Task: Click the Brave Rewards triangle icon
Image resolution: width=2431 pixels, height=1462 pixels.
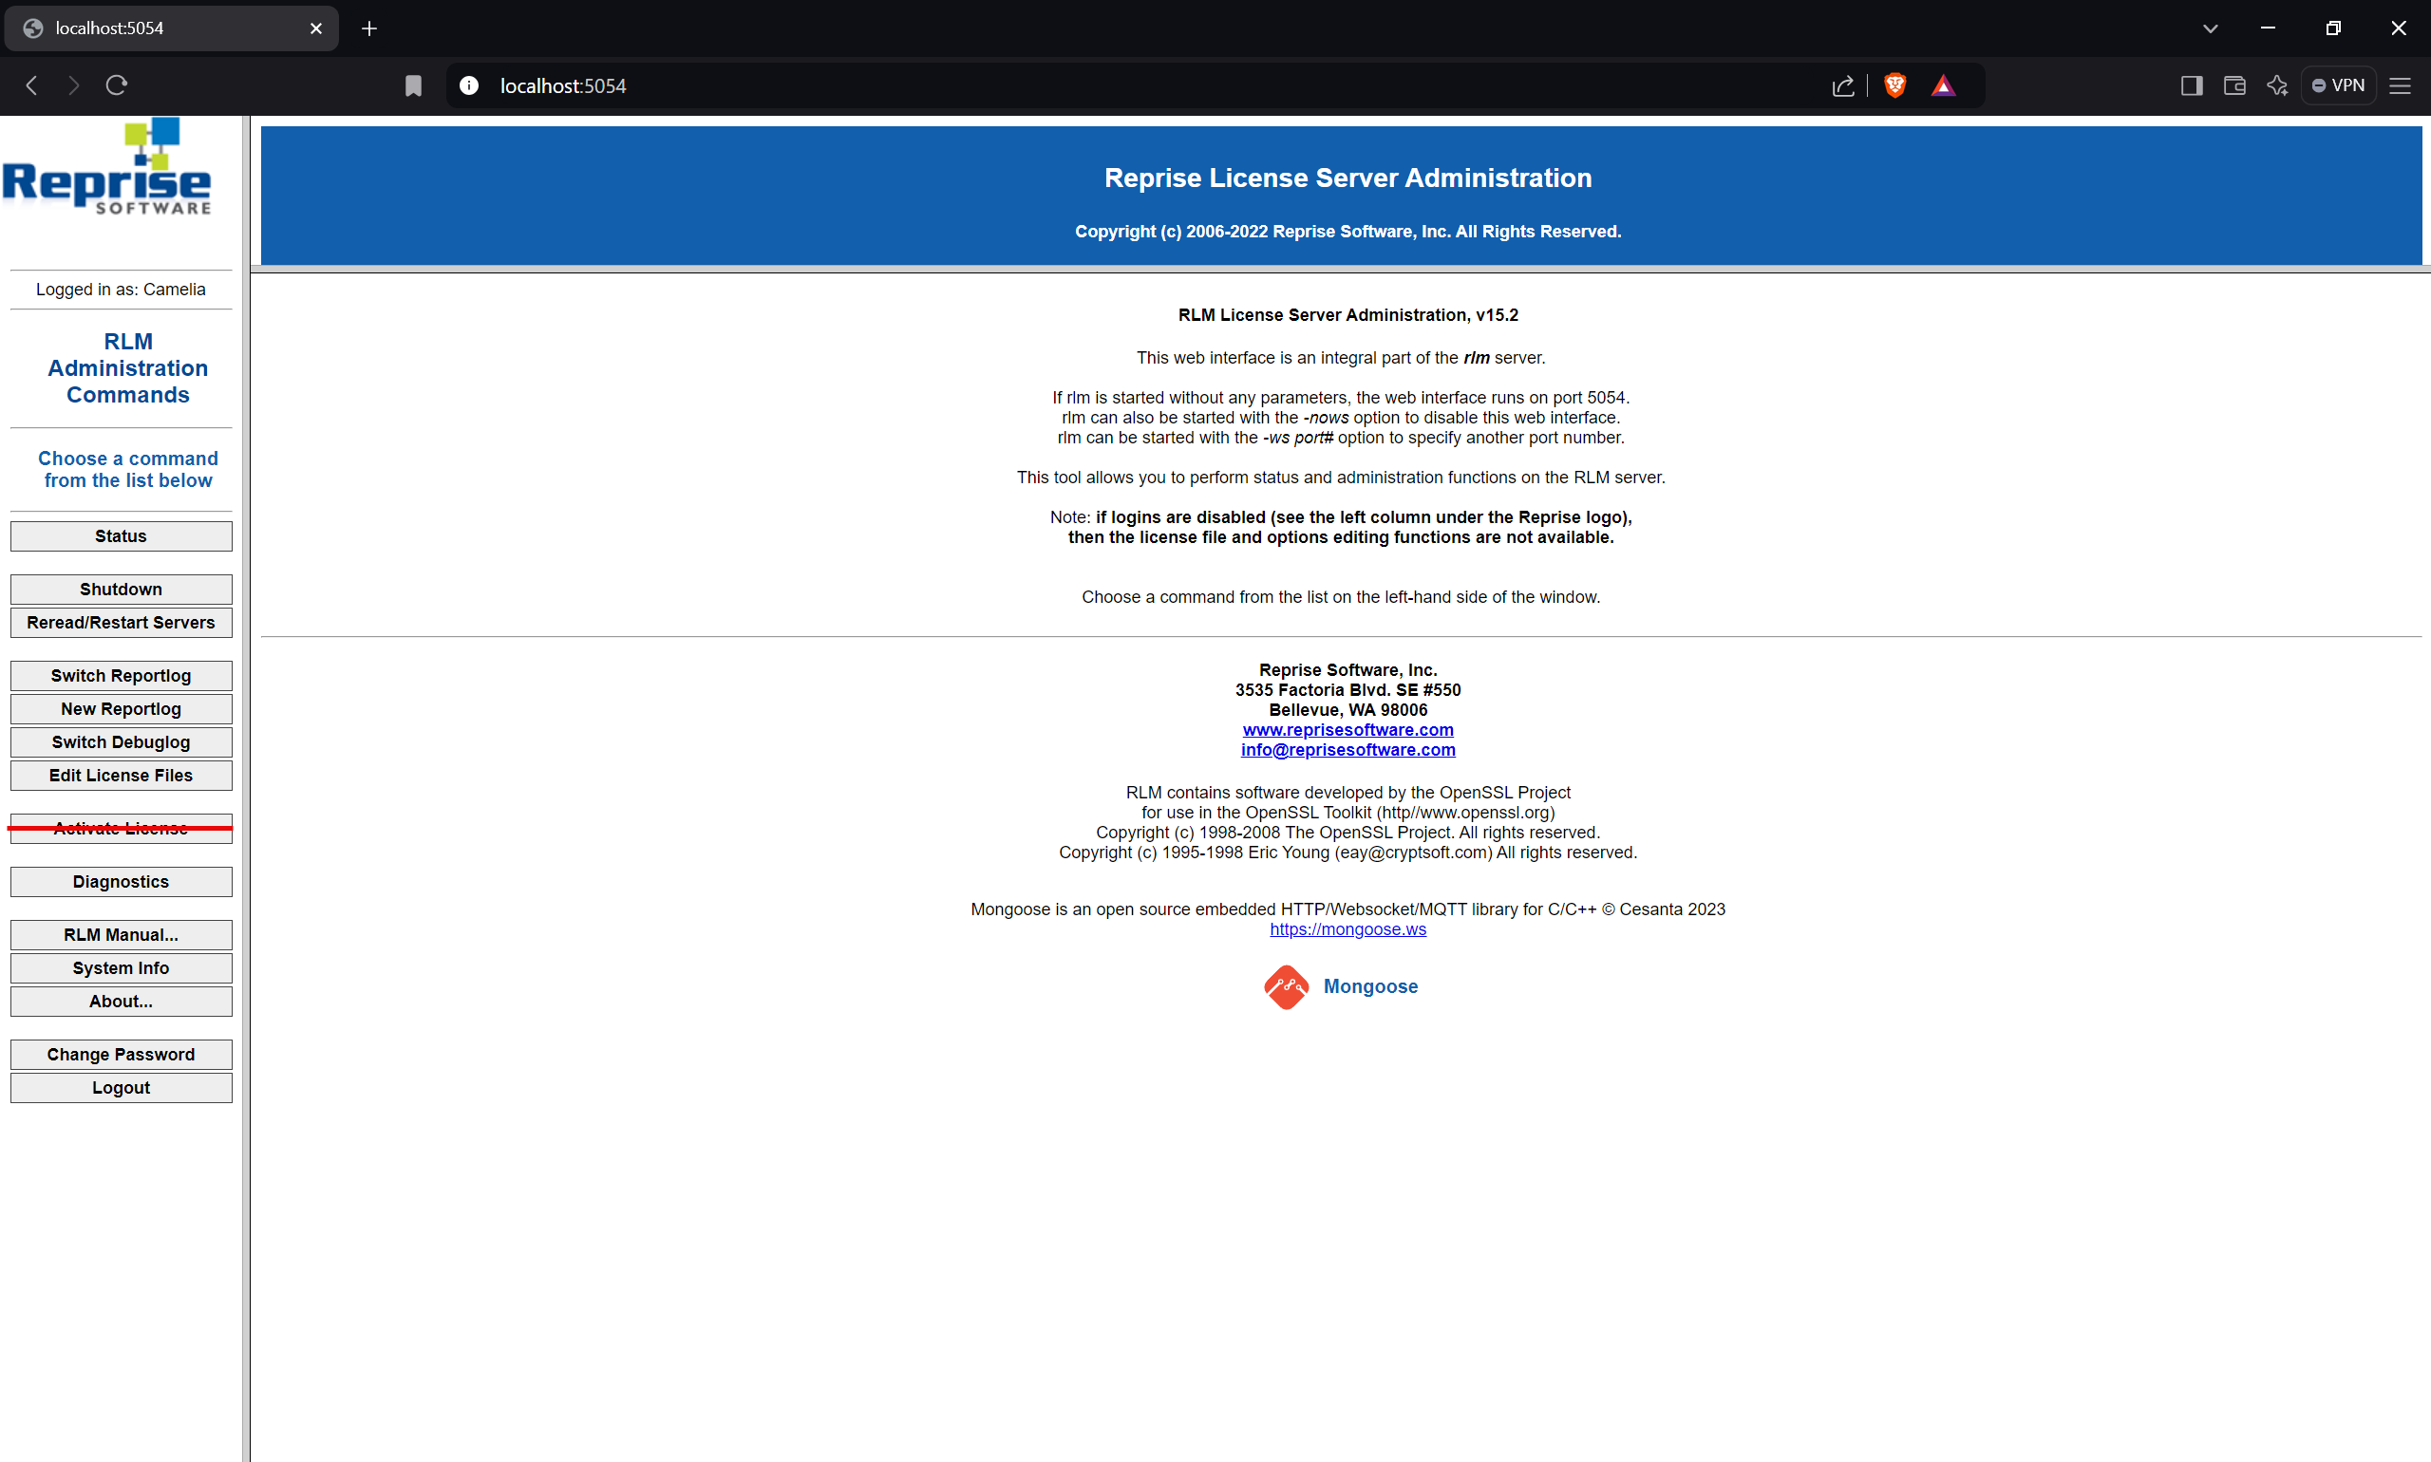Action: (1942, 85)
